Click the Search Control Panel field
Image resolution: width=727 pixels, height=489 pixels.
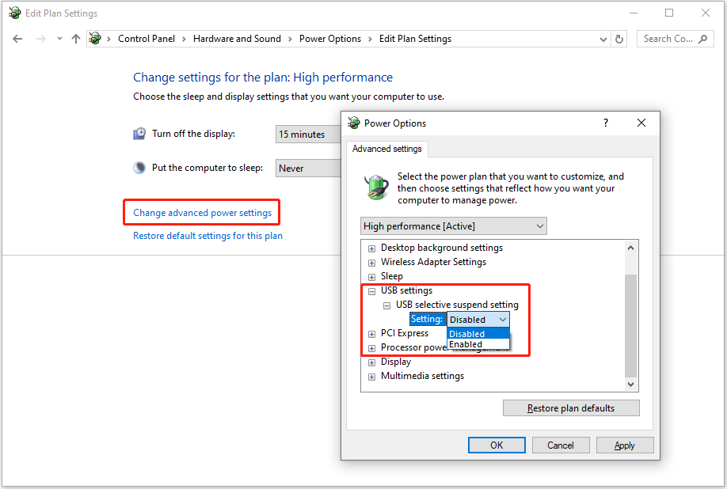(x=668, y=39)
